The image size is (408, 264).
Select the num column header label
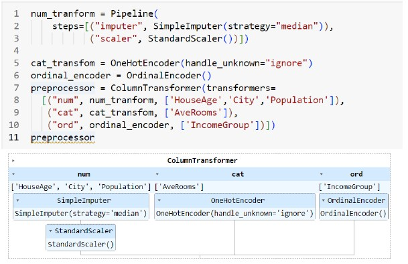[84, 174]
